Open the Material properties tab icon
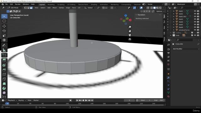 click(168, 96)
